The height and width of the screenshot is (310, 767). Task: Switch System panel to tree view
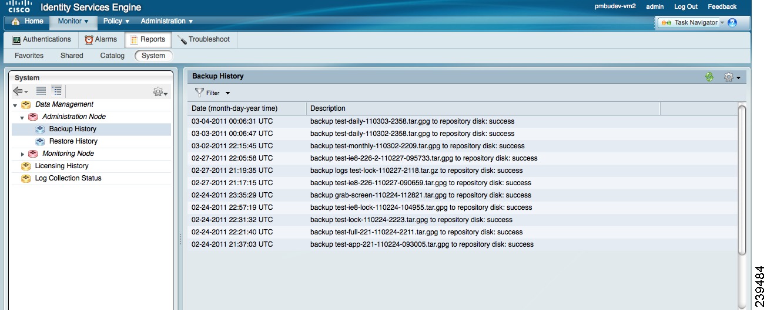pos(56,91)
